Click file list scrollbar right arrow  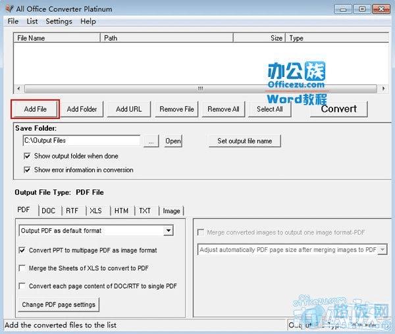383,89
